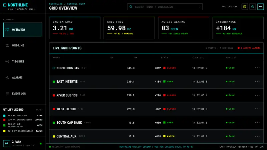Open the Interchange card
Viewport: 267px width, 150px height.
(238, 28)
